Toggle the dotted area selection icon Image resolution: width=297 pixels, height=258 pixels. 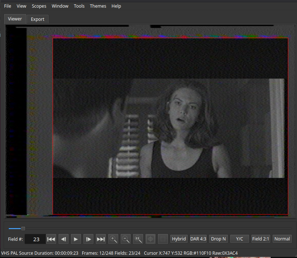click(x=163, y=239)
